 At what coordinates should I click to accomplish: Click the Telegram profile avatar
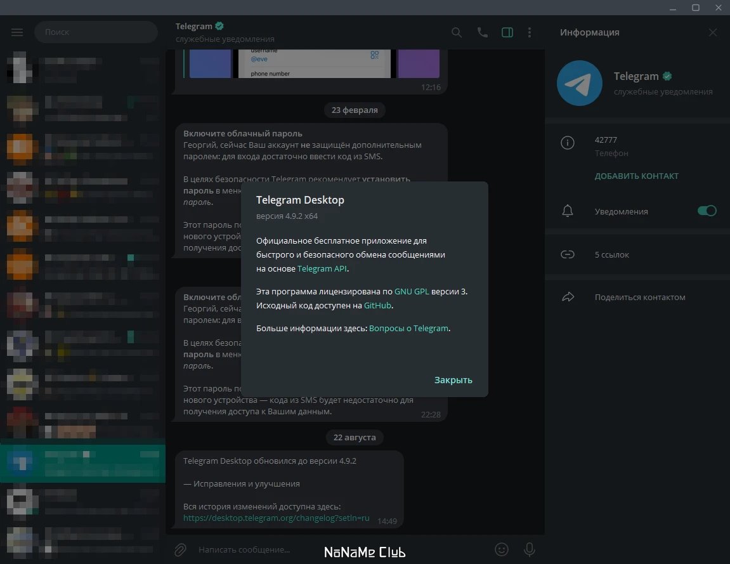click(x=580, y=83)
